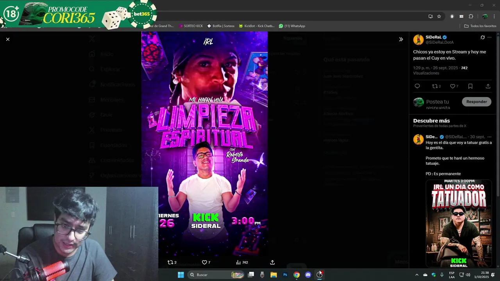Click the red-white extension icon in toolbar
The width and height of the screenshot is (500, 281).
461,16
